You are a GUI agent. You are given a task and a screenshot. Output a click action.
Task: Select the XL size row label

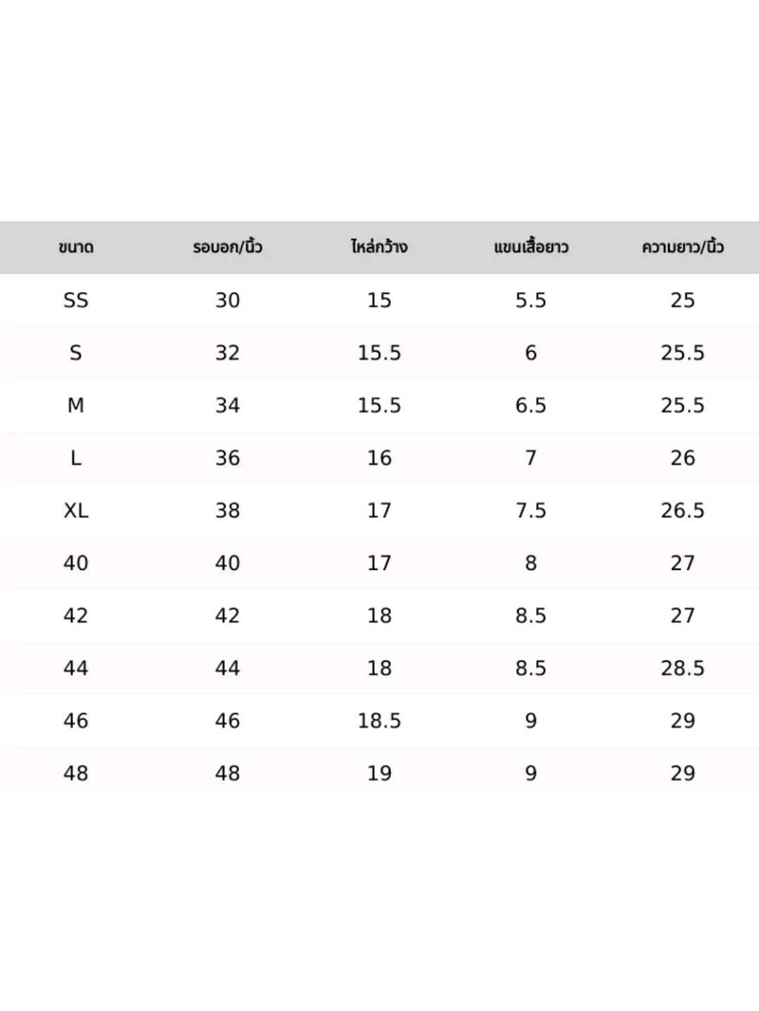coord(76,510)
